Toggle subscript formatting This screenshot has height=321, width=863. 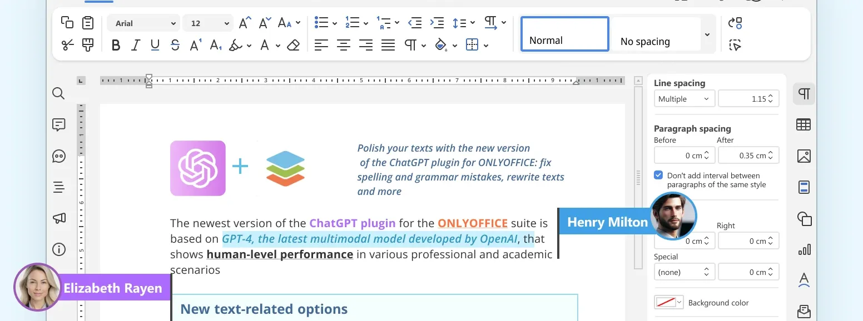pos(216,46)
